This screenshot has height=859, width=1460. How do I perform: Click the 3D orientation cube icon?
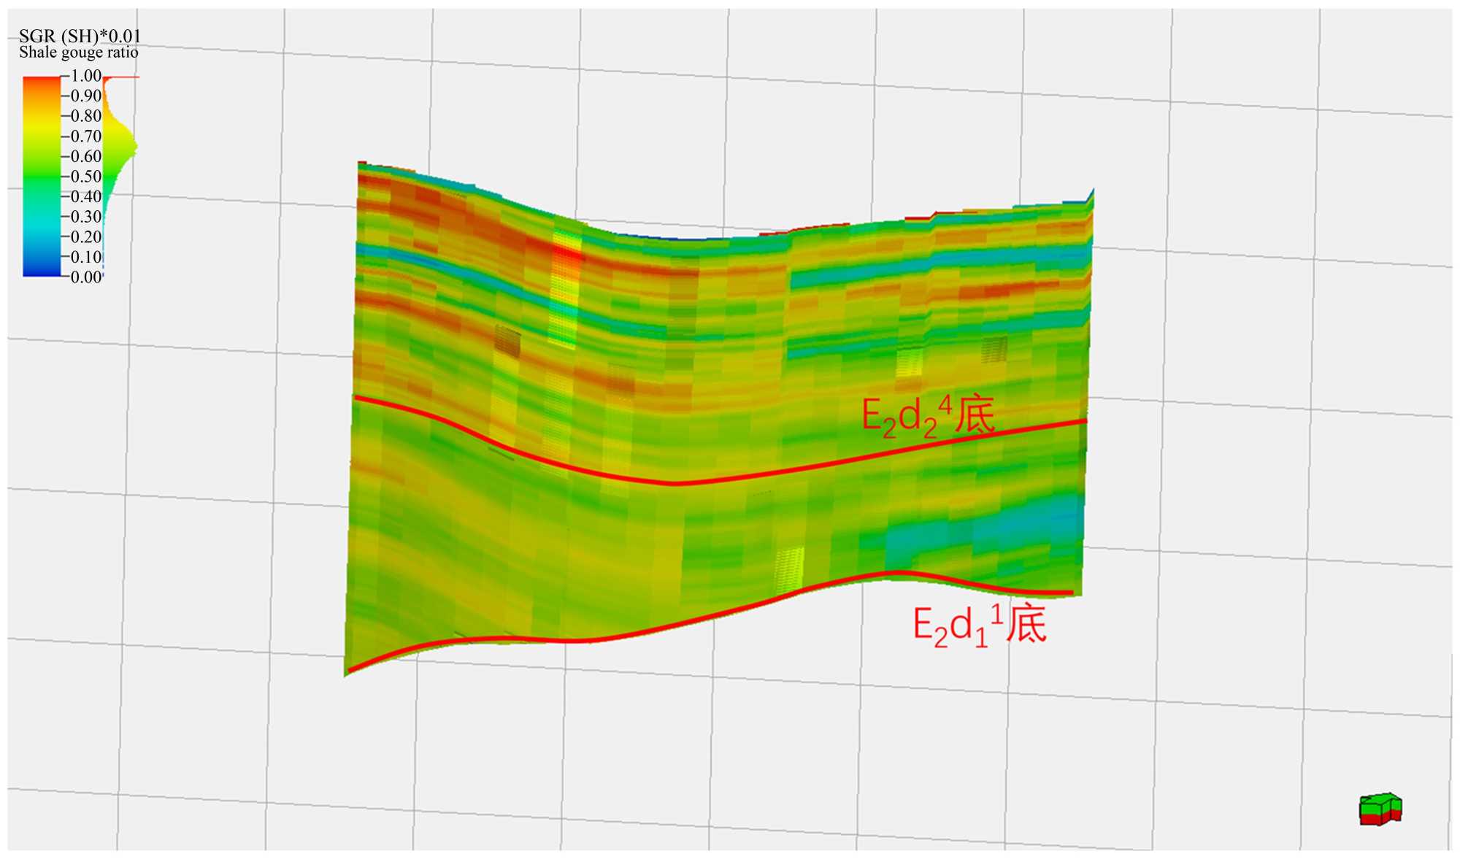pyautogui.click(x=1380, y=809)
